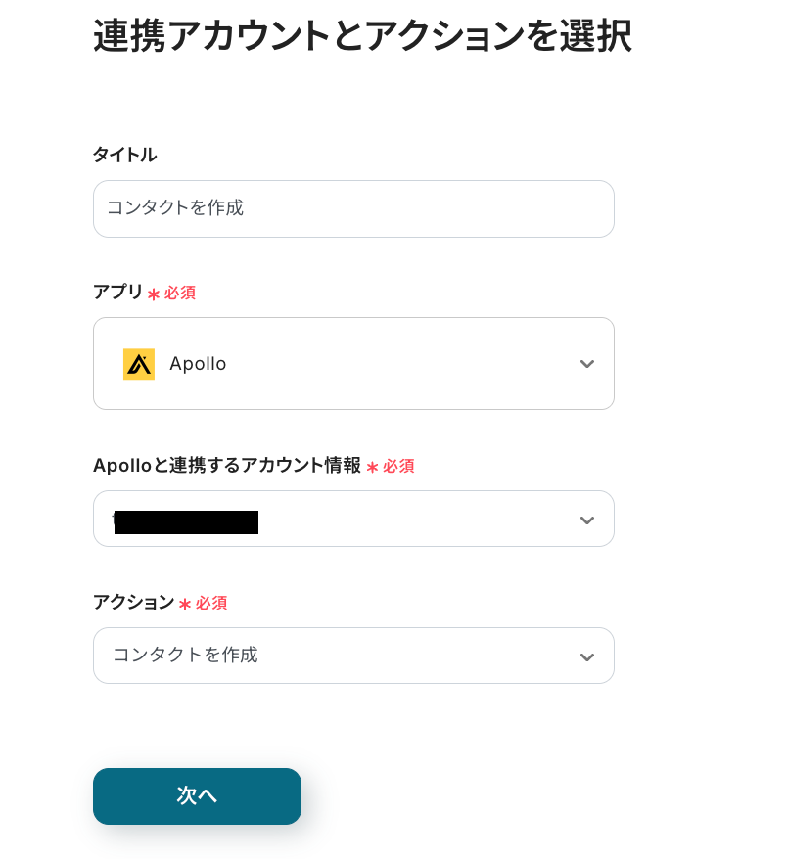
Task: Click the Apollo logo icon
Action: click(139, 364)
